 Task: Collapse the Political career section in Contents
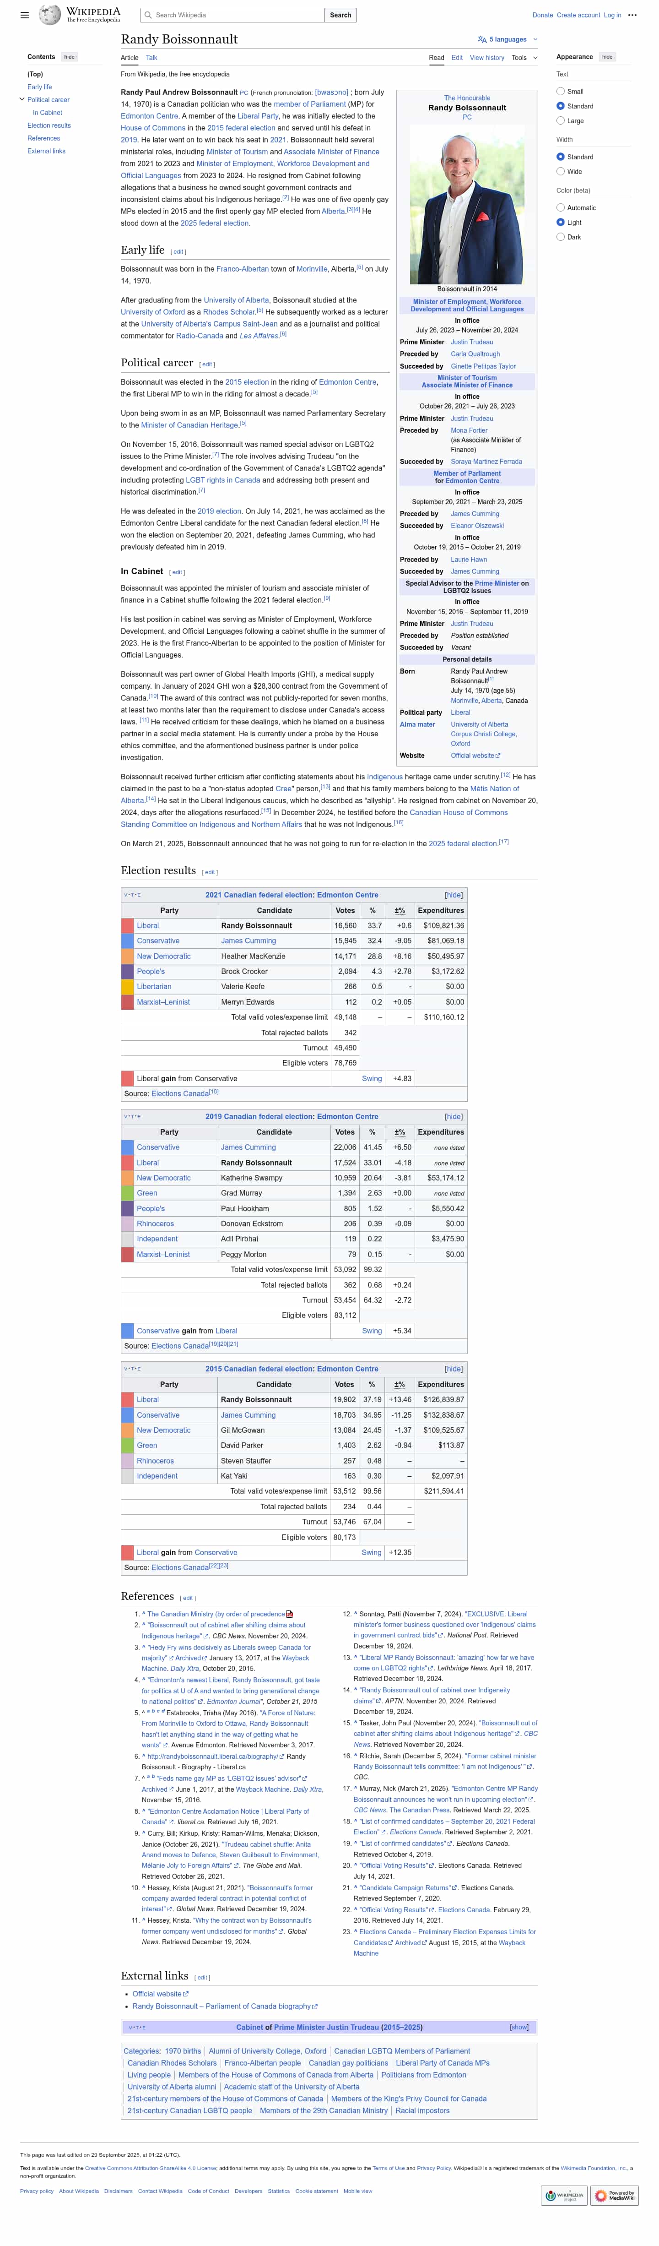point(22,99)
